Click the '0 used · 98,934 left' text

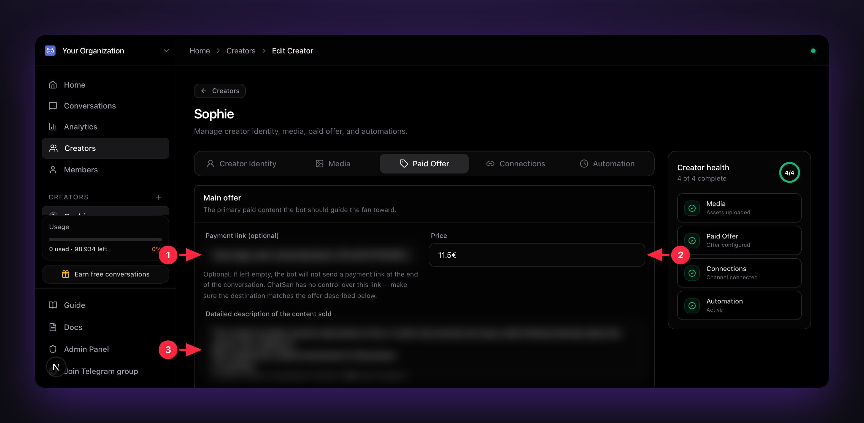pos(78,249)
